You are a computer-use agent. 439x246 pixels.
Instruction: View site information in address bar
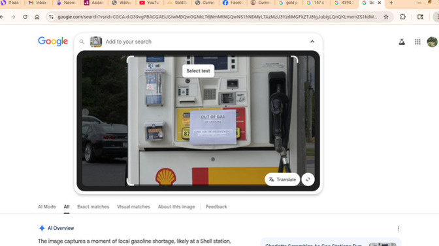pyautogui.click(x=51, y=17)
